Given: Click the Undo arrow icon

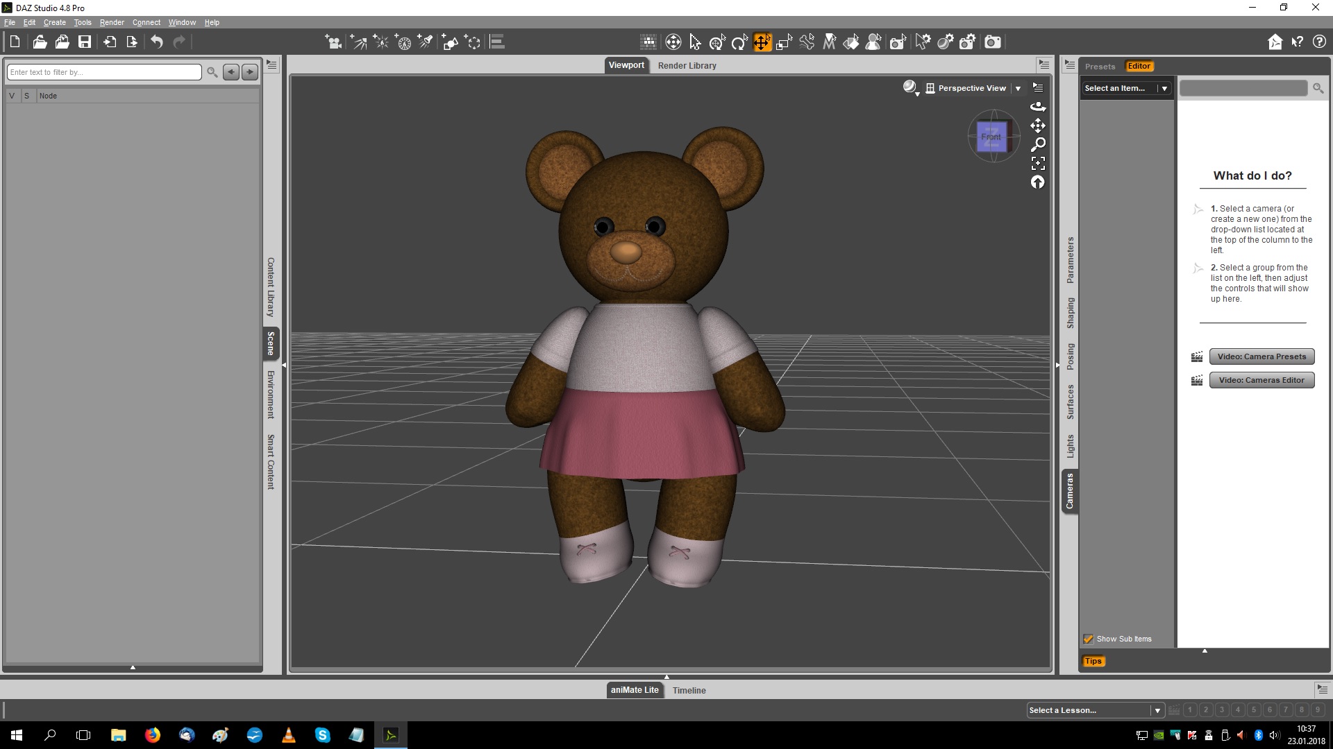Looking at the screenshot, I should [157, 42].
